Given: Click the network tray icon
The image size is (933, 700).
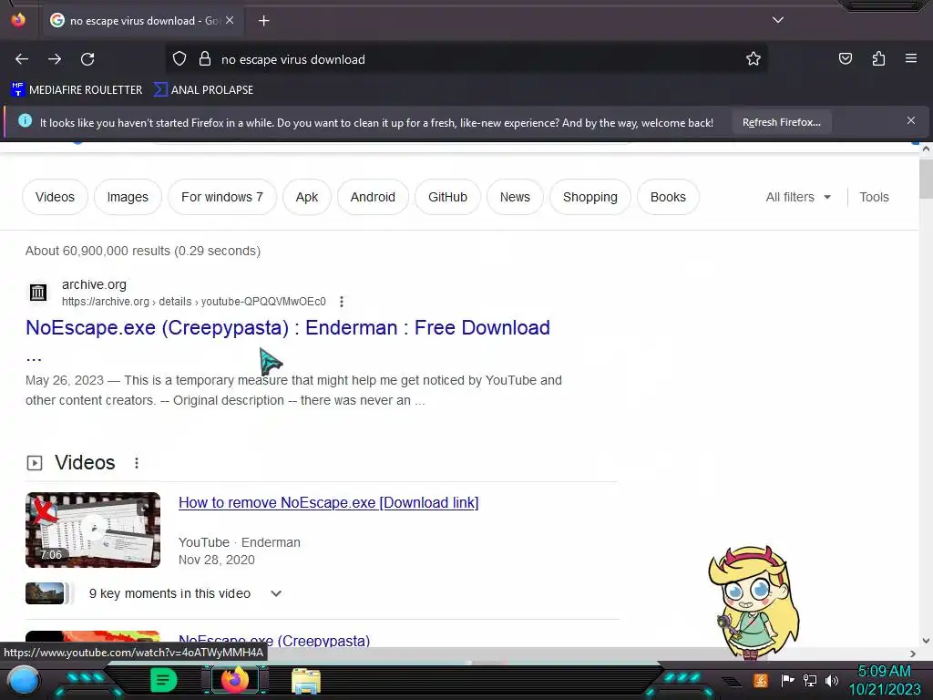Looking at the screenshot, I should tap(810, 680).
